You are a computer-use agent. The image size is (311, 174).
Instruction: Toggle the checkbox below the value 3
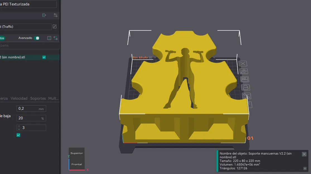click(x=18, y=135)
